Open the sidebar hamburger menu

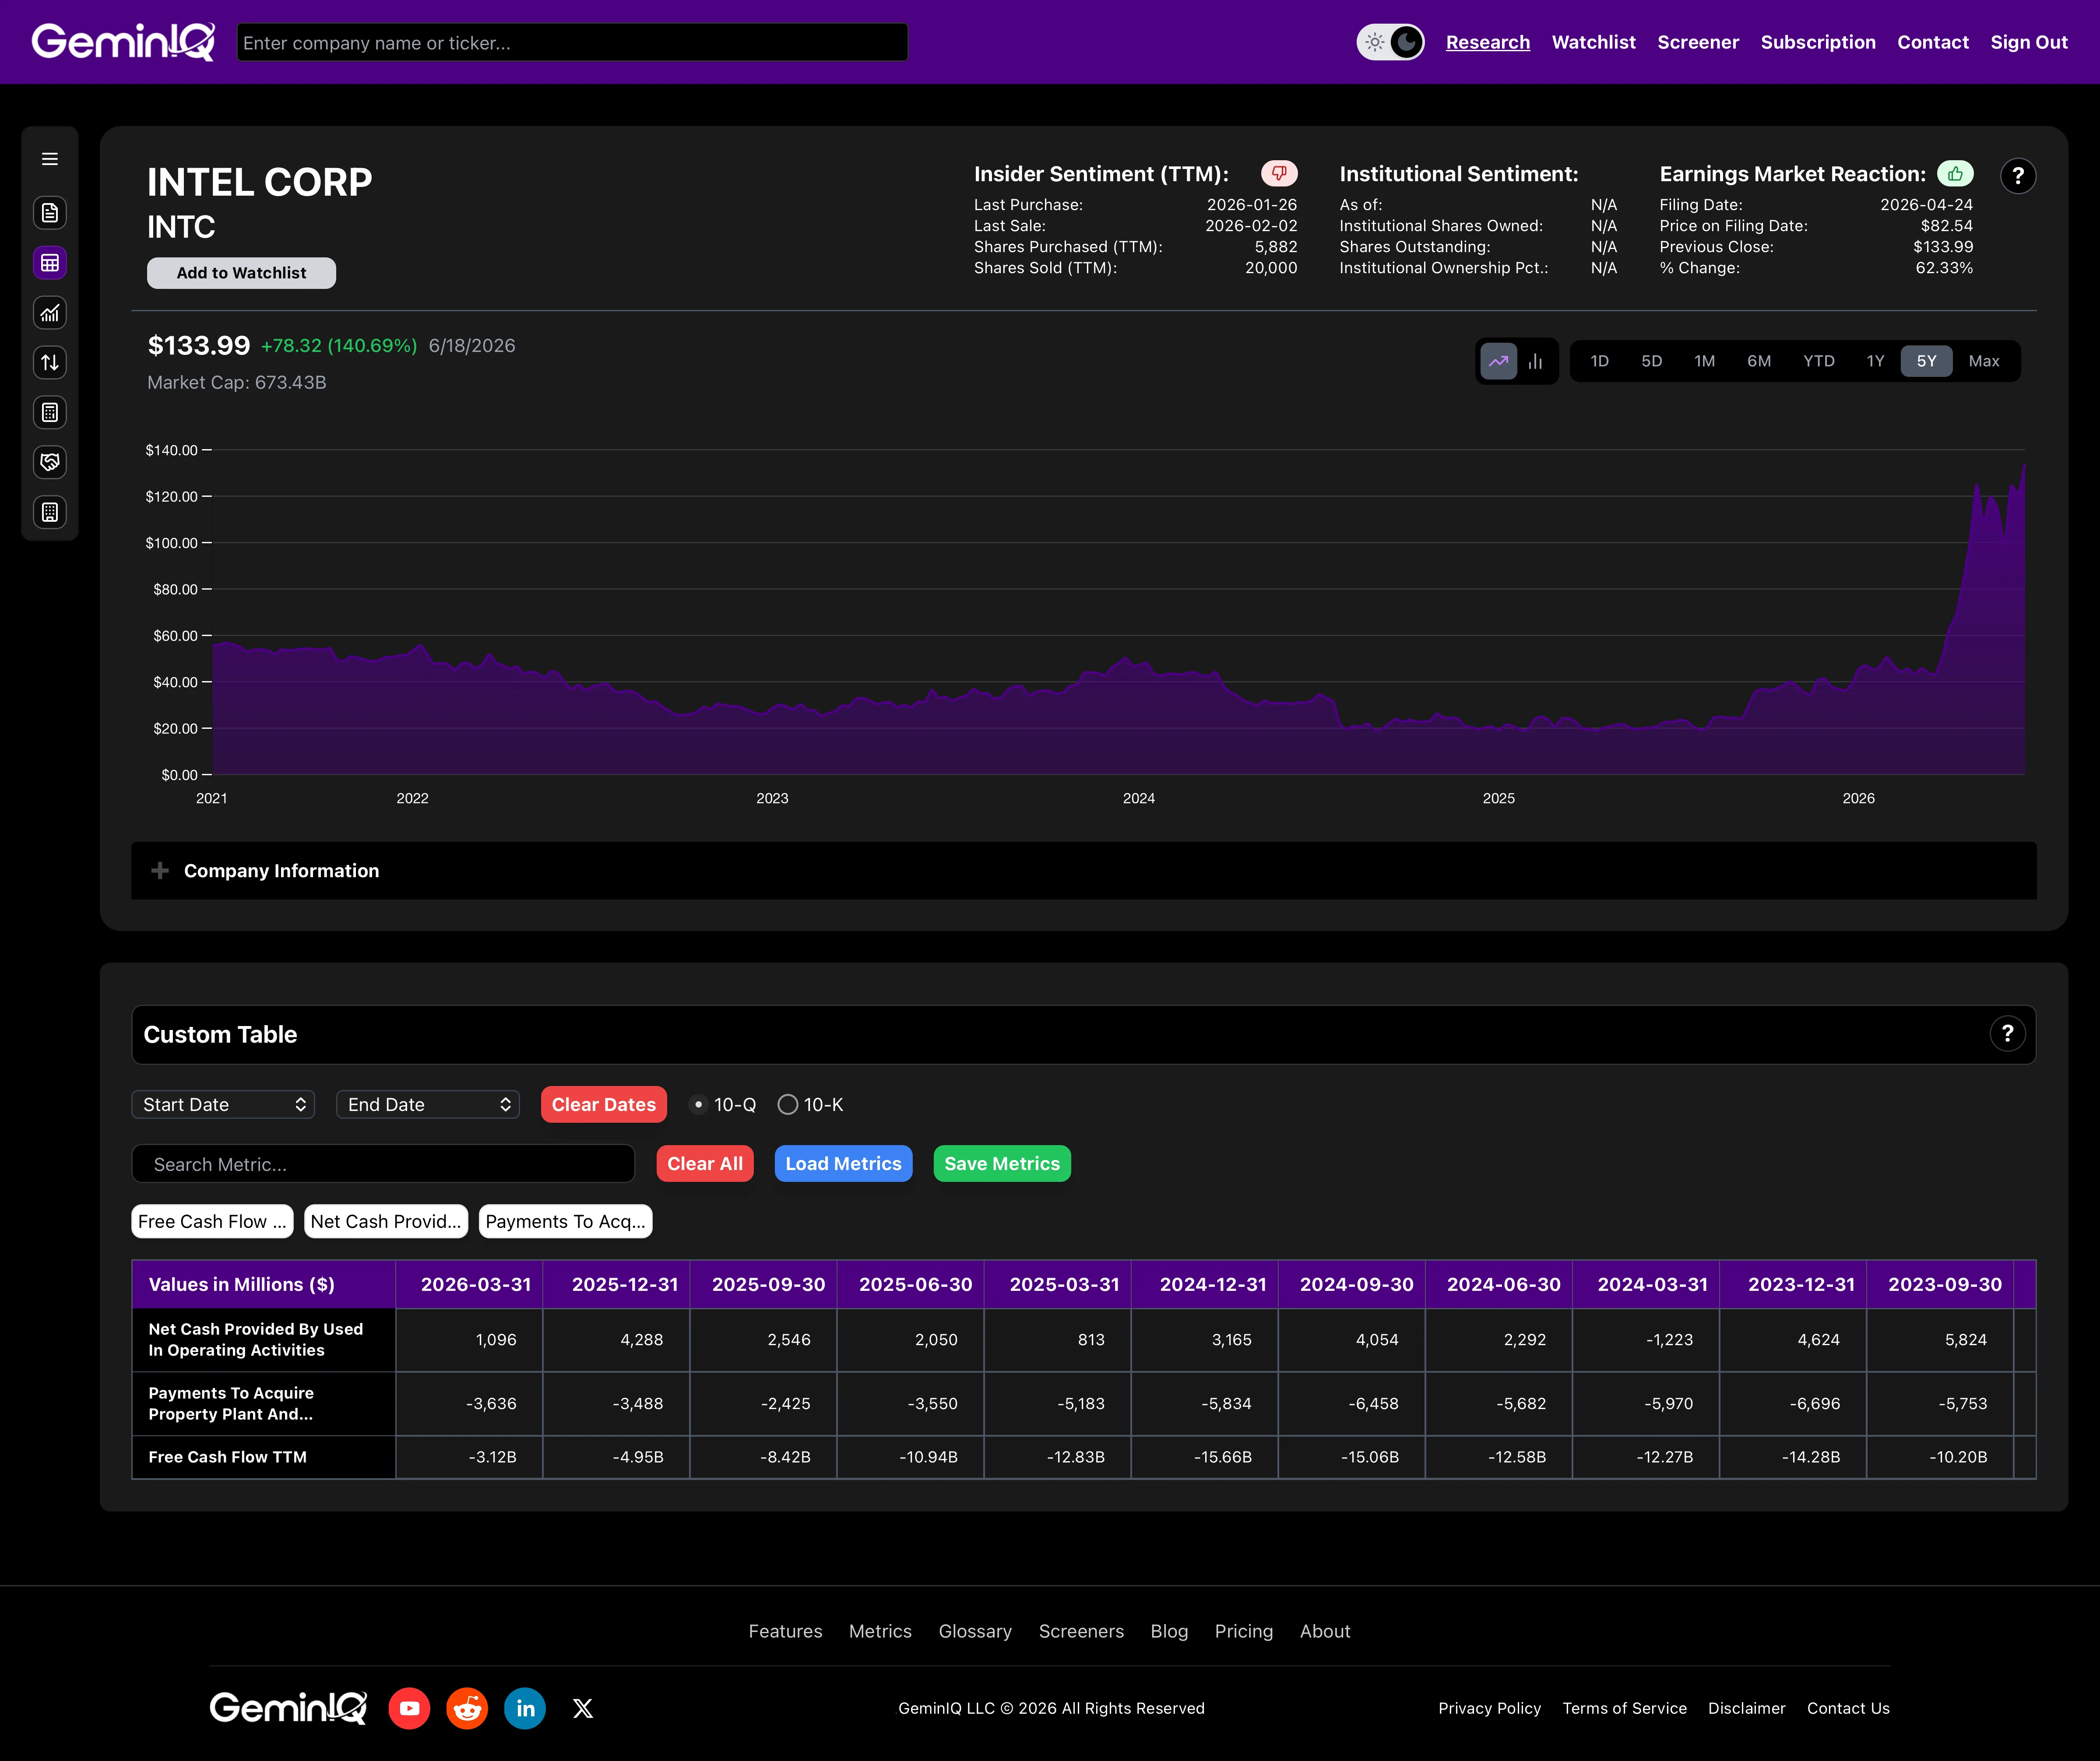(49, 159)
